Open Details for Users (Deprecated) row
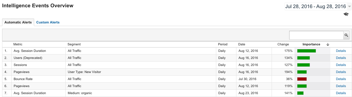Screen dimensions: 352x97 tap(341, 58)
